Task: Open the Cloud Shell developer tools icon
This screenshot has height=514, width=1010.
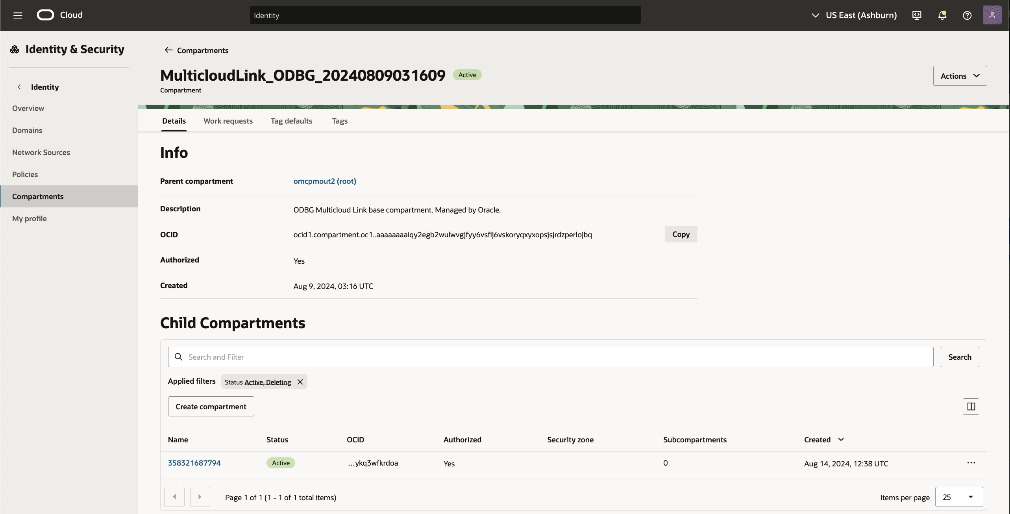Action: pyautogui.click(x=917, y=15)
